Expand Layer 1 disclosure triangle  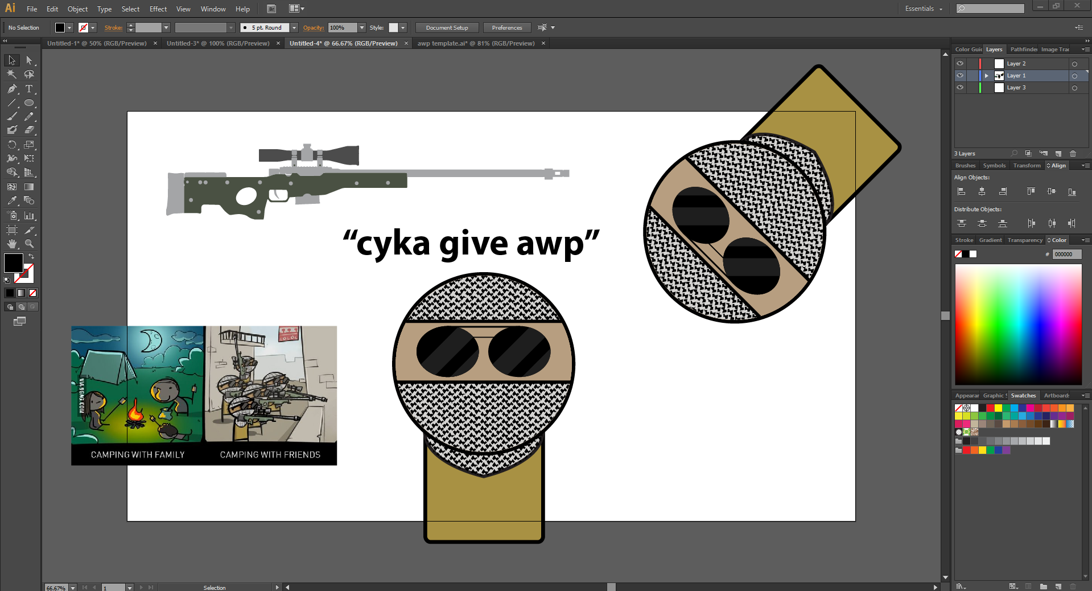coord(987,76)
